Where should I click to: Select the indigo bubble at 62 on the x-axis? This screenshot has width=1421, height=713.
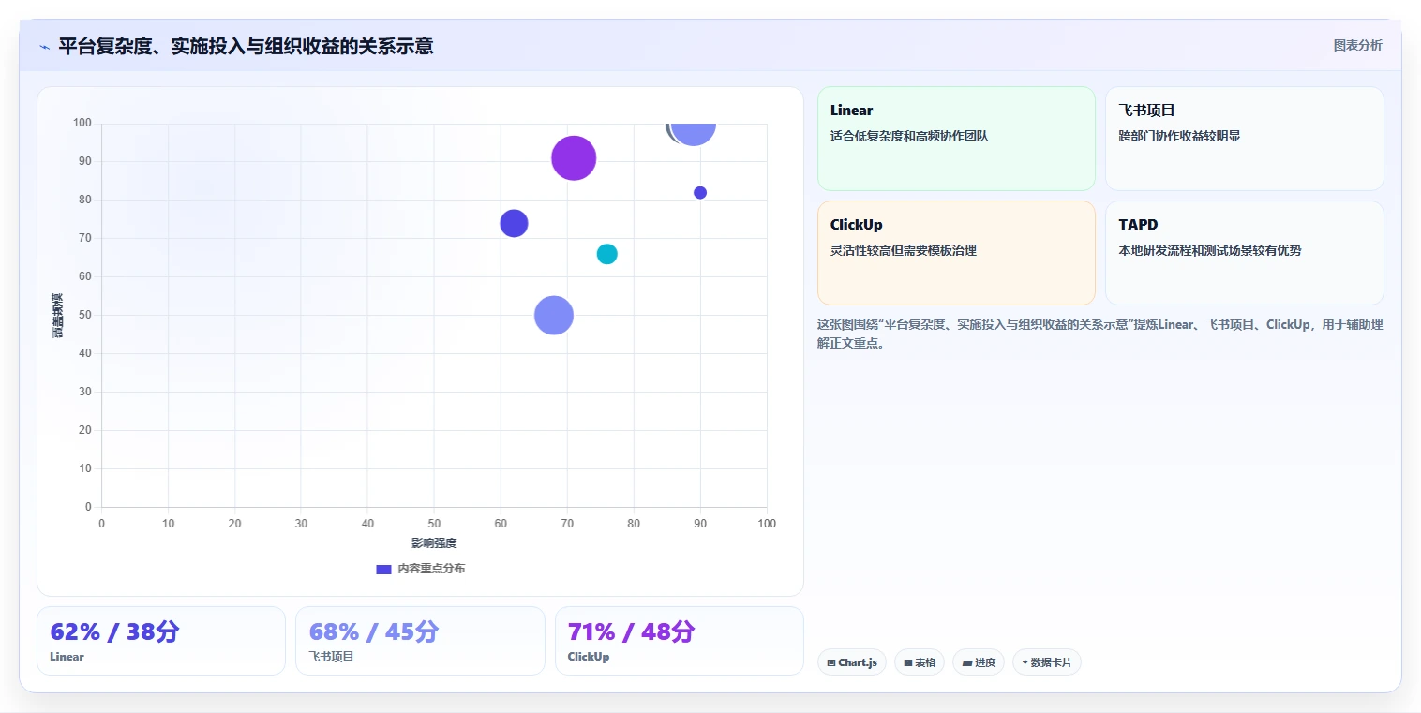(x=514, y=223)
